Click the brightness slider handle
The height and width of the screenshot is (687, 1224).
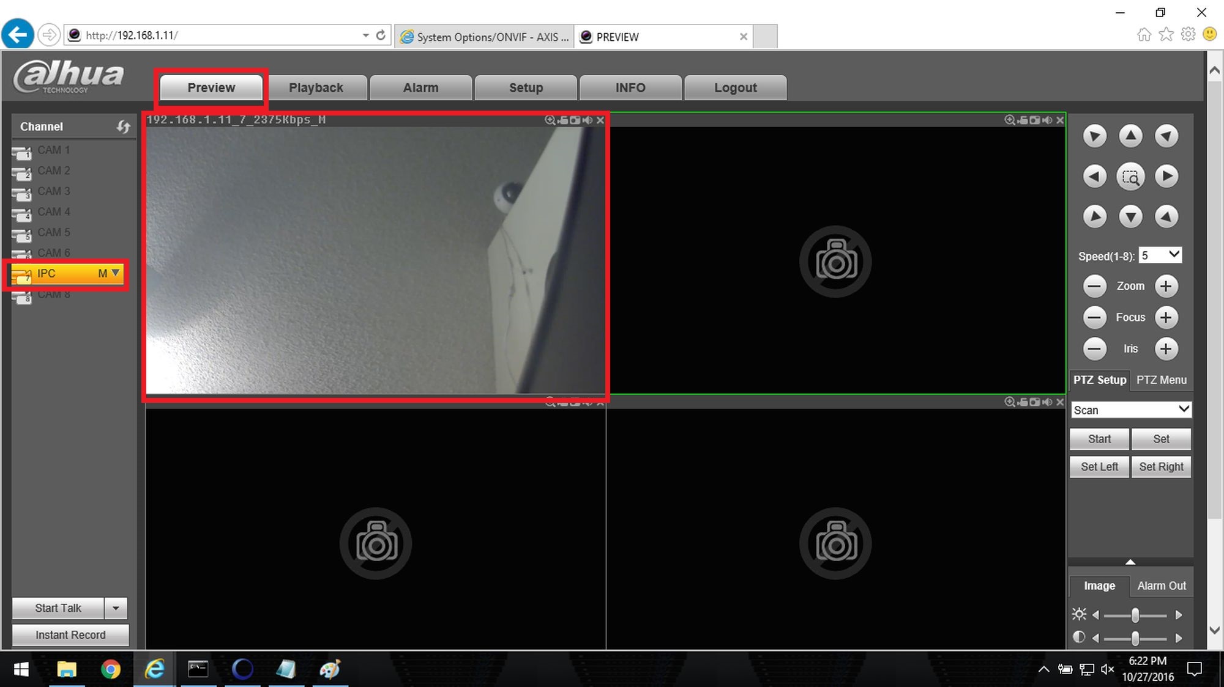pyautogui.click(x=1135, y=614)
